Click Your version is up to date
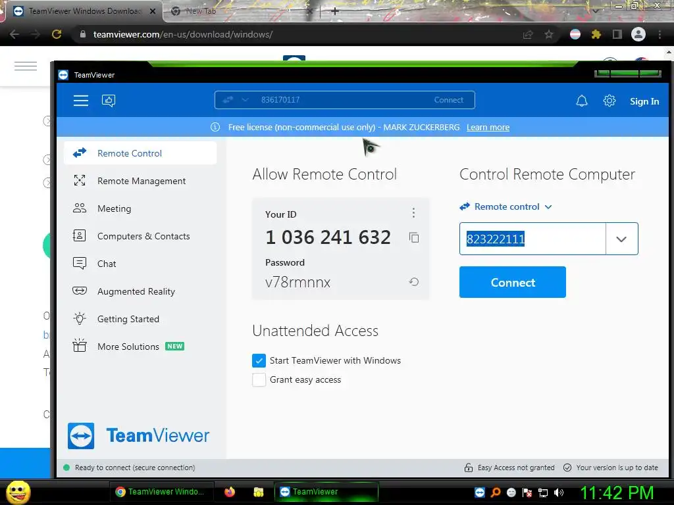The height and width of the screenshot is (505, 674). (611, 468)
